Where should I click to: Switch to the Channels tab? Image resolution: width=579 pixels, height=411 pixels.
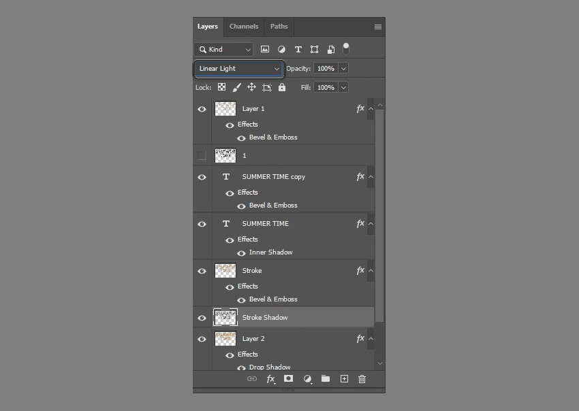click(x=243, y=27)
